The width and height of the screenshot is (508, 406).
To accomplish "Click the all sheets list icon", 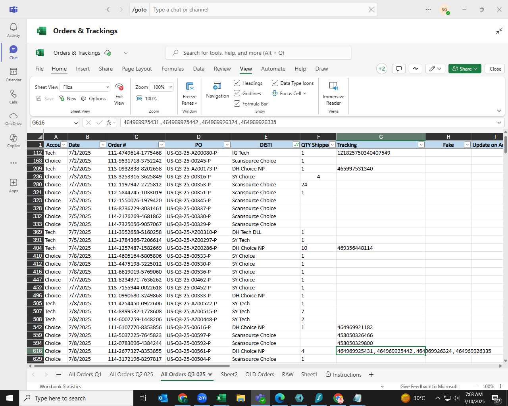I will coord(59,375).
